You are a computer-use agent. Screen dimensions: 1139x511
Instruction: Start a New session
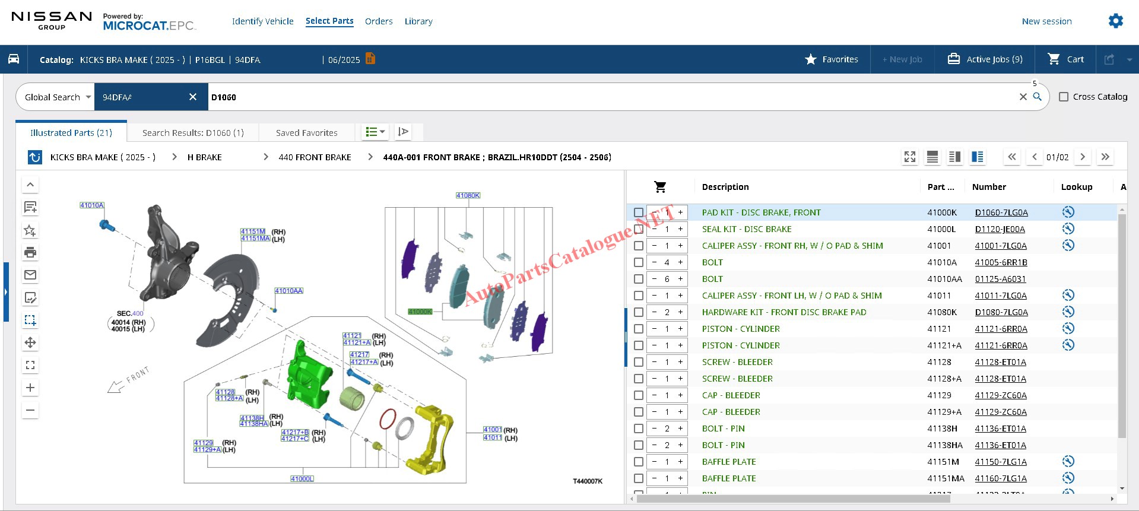pos(1046,21)
